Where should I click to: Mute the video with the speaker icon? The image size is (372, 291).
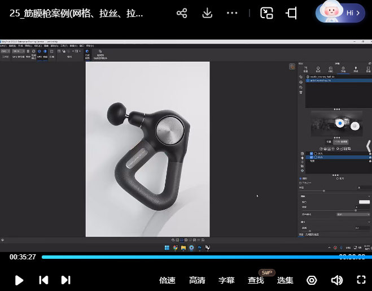click(x=337, y=280)
